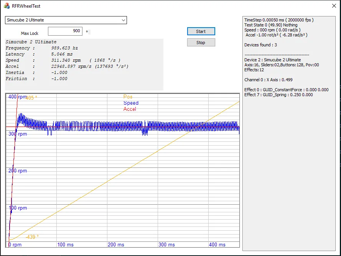Select the GUID_Spring effect line
341x256 pixels.
(278, 95)
